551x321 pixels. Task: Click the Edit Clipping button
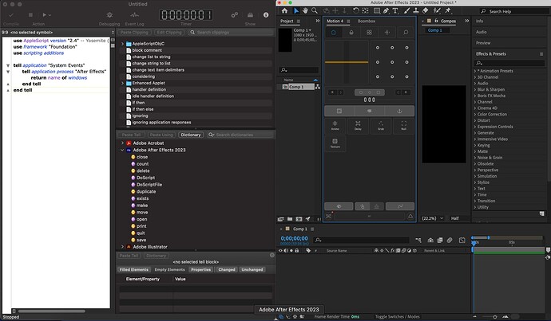(169, 32)
